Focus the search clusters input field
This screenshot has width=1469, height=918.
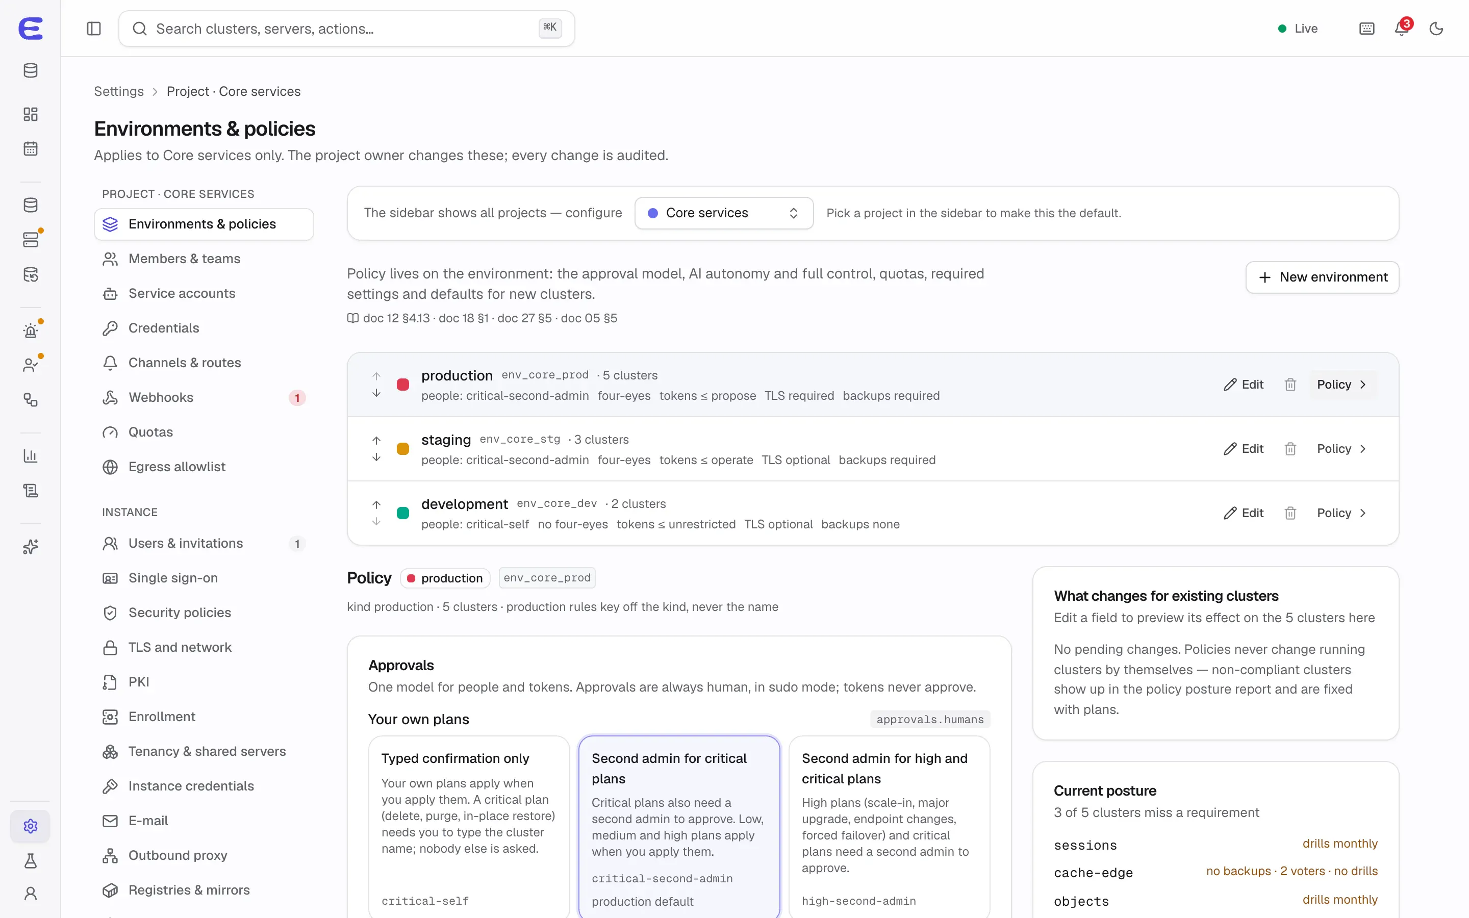click(x=347, y=29)
